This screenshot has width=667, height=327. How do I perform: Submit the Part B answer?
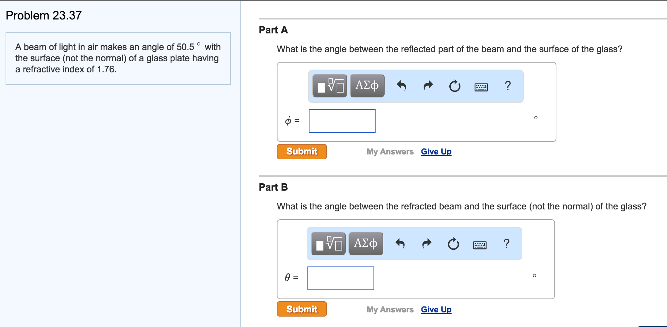[302, 309]
